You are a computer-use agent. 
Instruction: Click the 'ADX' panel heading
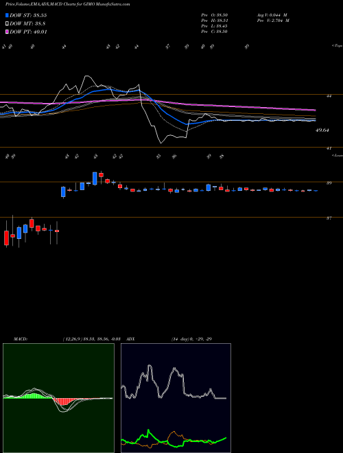(130, 339)
